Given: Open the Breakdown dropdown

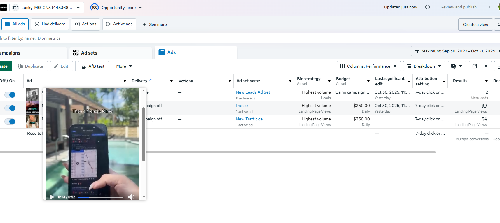Looking at the screenshot, I should 424,66.
